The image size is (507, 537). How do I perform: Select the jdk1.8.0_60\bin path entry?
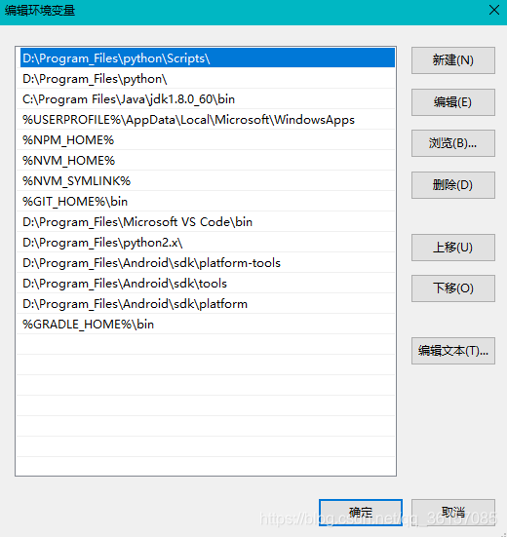click(208, 99)
